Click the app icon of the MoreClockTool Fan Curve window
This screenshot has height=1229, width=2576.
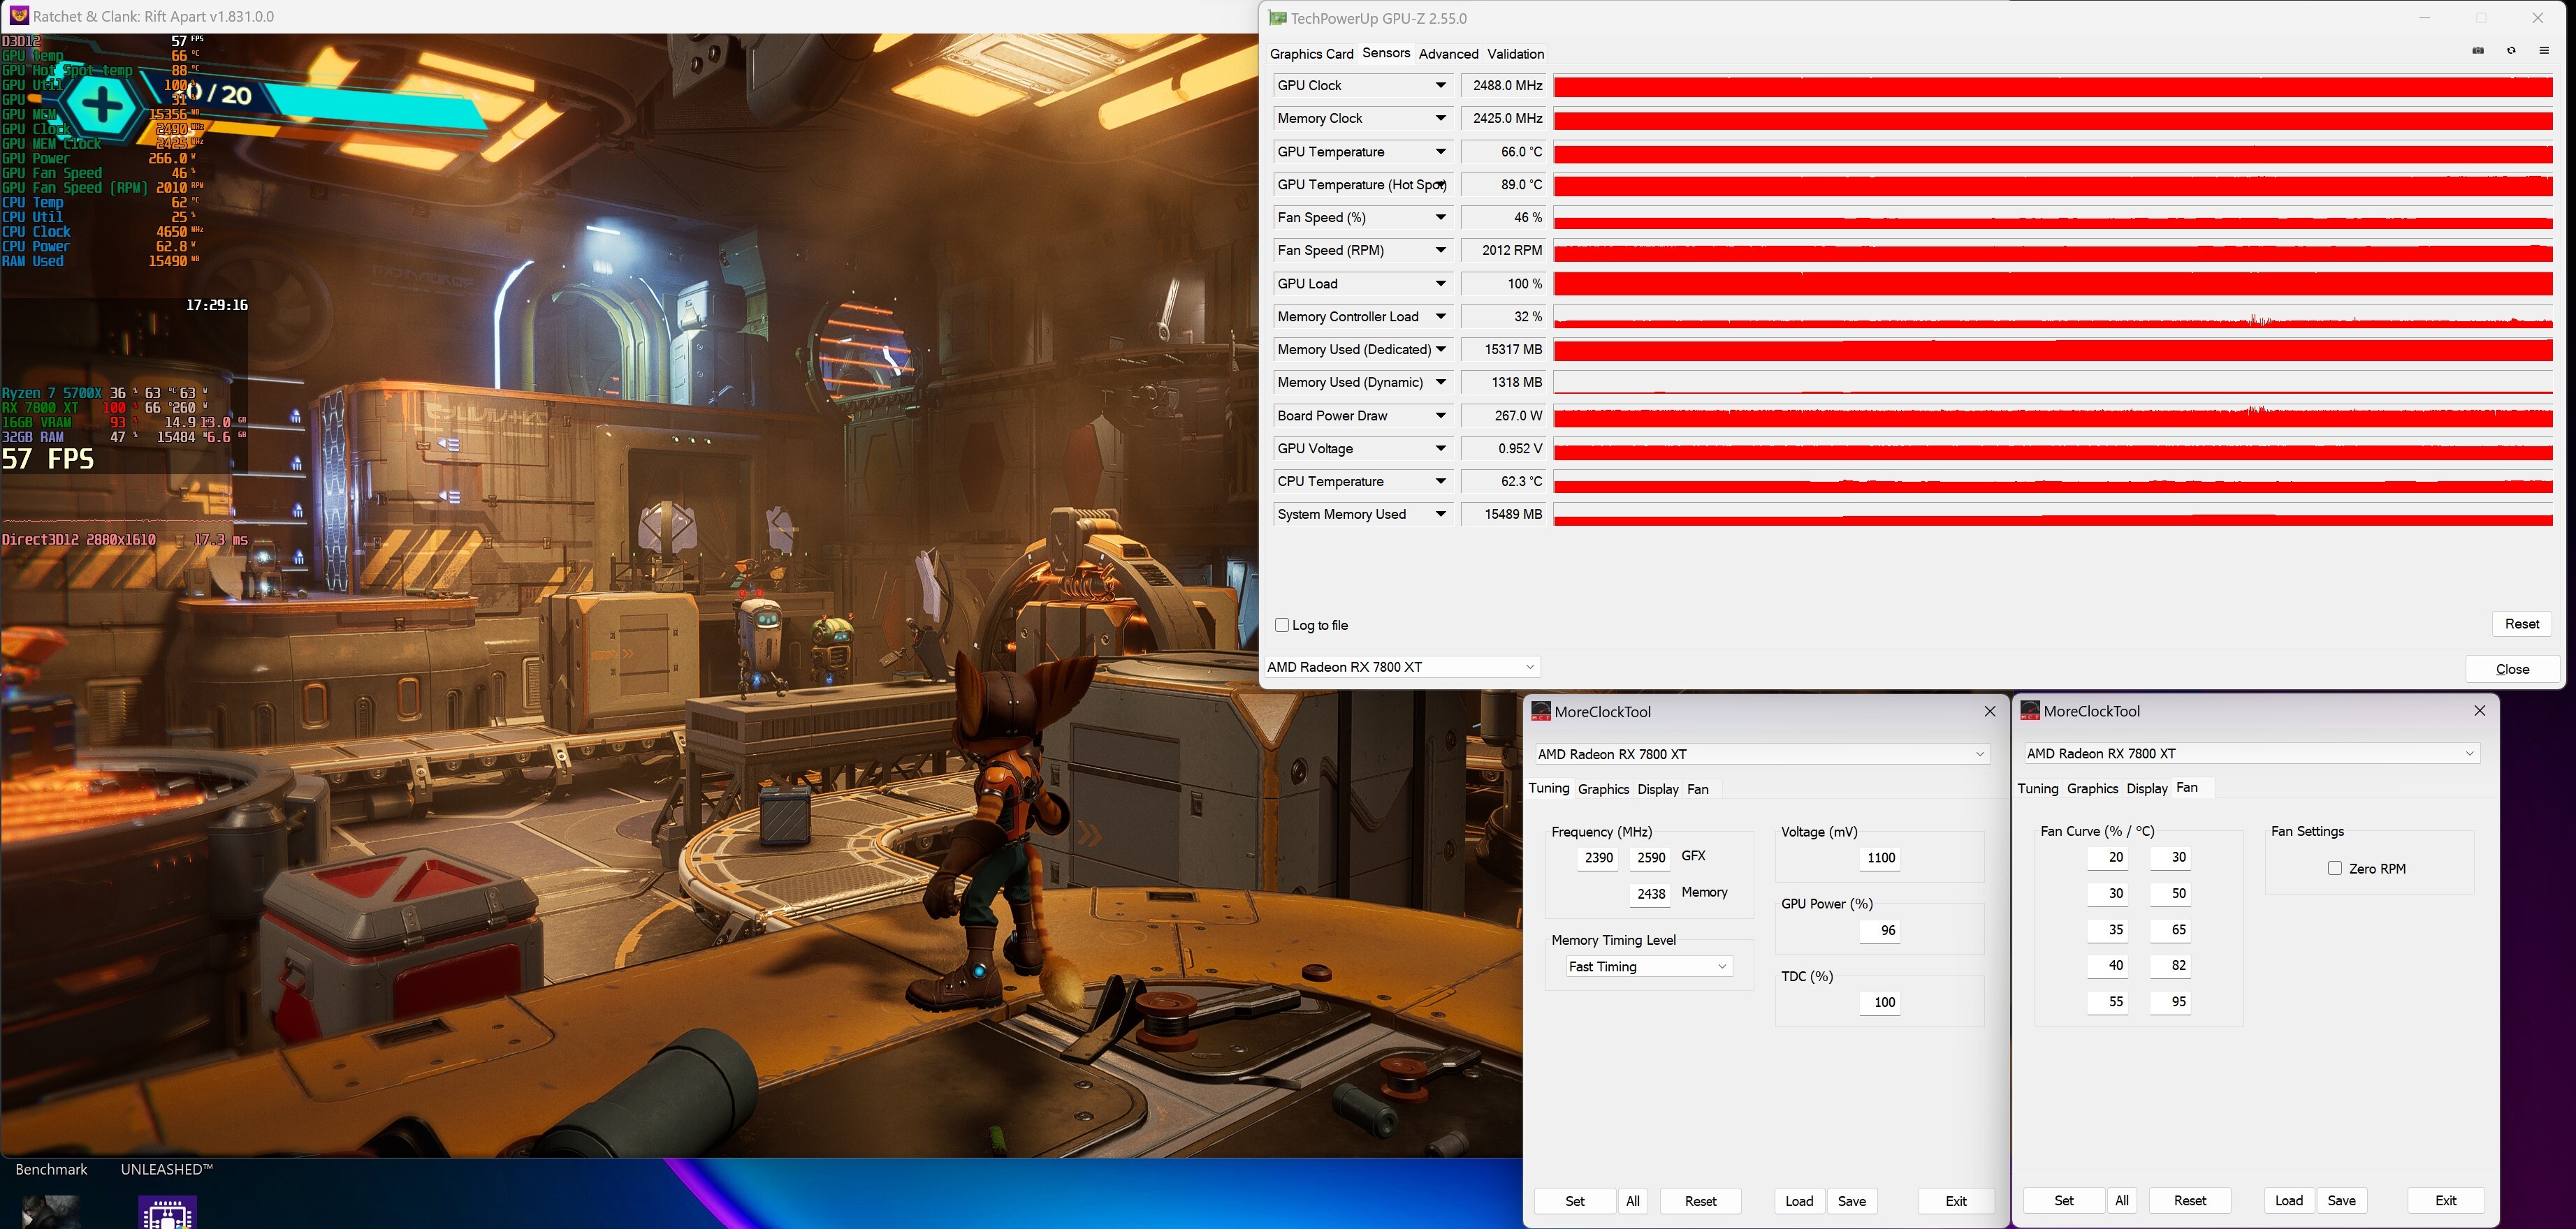pos(2030,710)
